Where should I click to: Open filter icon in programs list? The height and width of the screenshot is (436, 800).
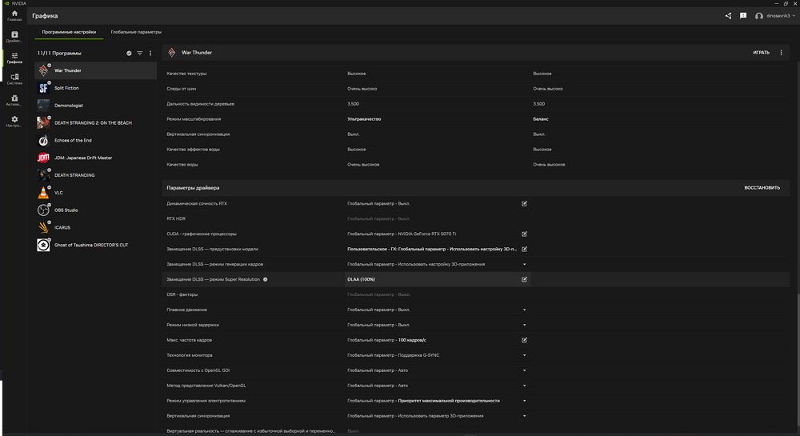[x=140, y=54]
